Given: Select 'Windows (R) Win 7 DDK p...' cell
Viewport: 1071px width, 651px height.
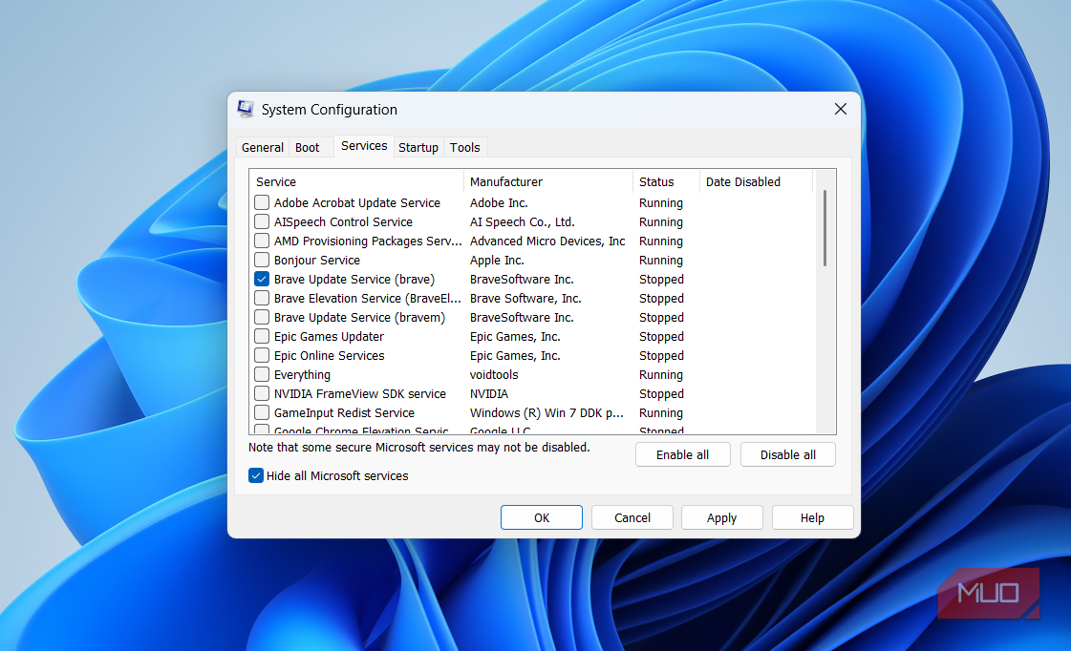Looking at the screenshot, I should tap(546, 413).
